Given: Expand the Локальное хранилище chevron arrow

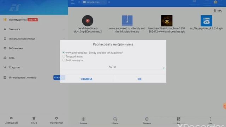Looking at the screenshot, I should (64, 39).
